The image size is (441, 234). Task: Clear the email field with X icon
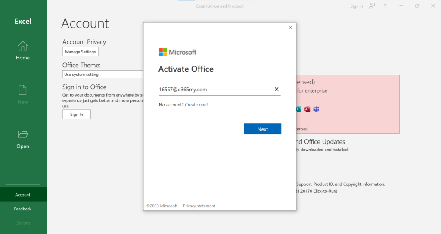pyautogui.click(x=276, y=89)
